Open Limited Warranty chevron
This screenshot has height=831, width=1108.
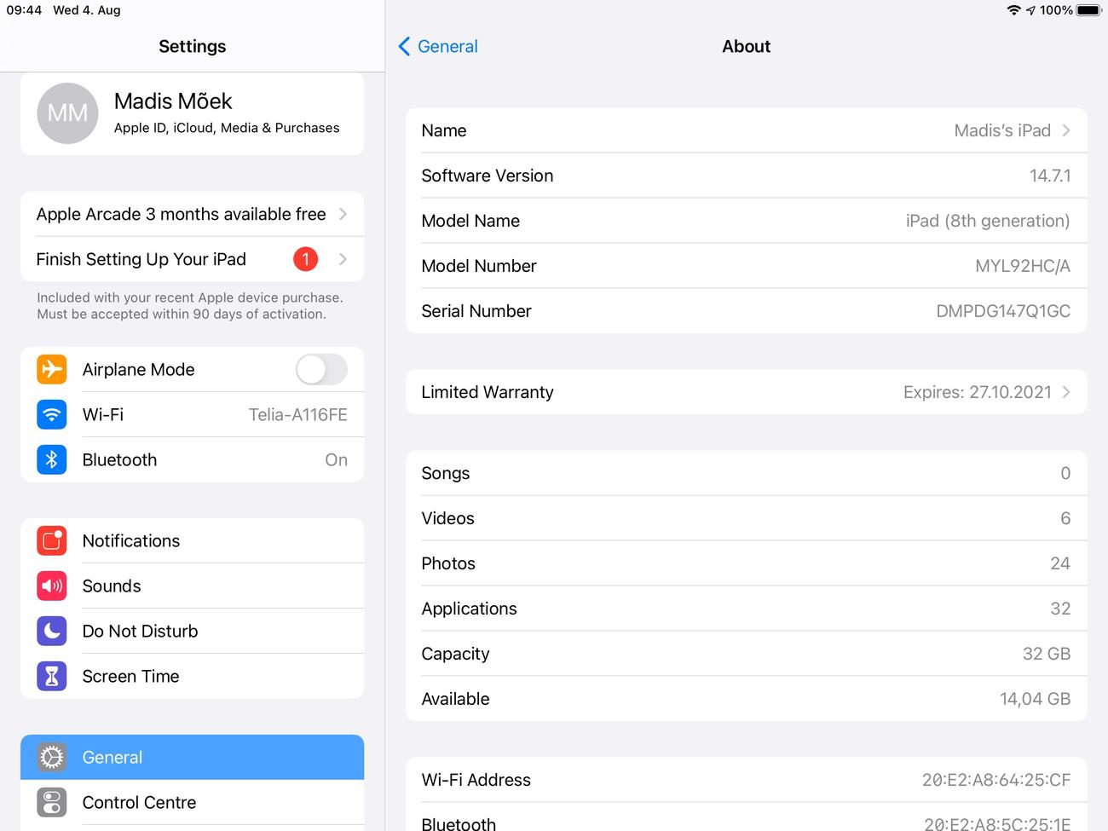click(1066, 392)
